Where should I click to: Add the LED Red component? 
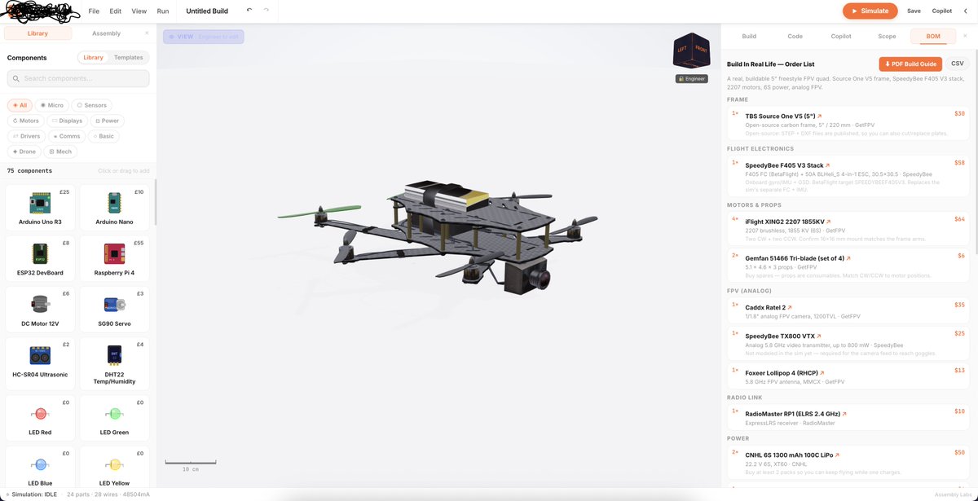[x=40, y=417]
